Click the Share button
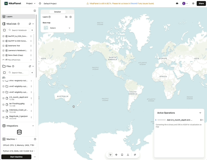Image resolution: width=207 pixels, height=160 pixels. click(x=201, y=4)
